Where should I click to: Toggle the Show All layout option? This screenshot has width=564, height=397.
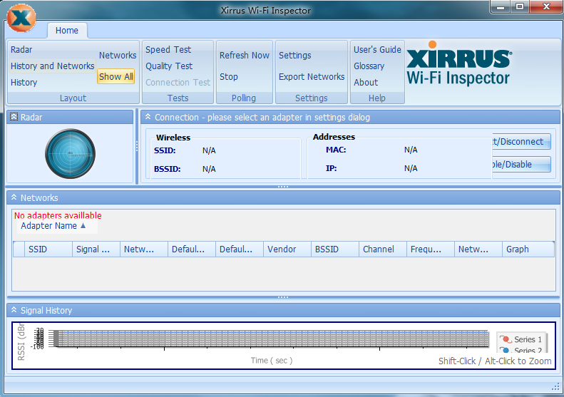[x=116, y=76]
